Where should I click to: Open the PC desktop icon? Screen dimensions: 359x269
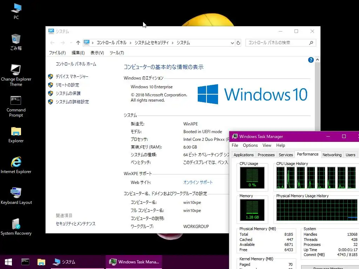[x=16, y=12]
